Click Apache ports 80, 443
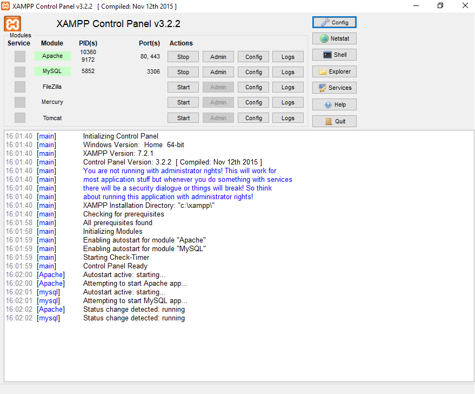The height and width of the screenshot is (394, 475). point(150,56)
